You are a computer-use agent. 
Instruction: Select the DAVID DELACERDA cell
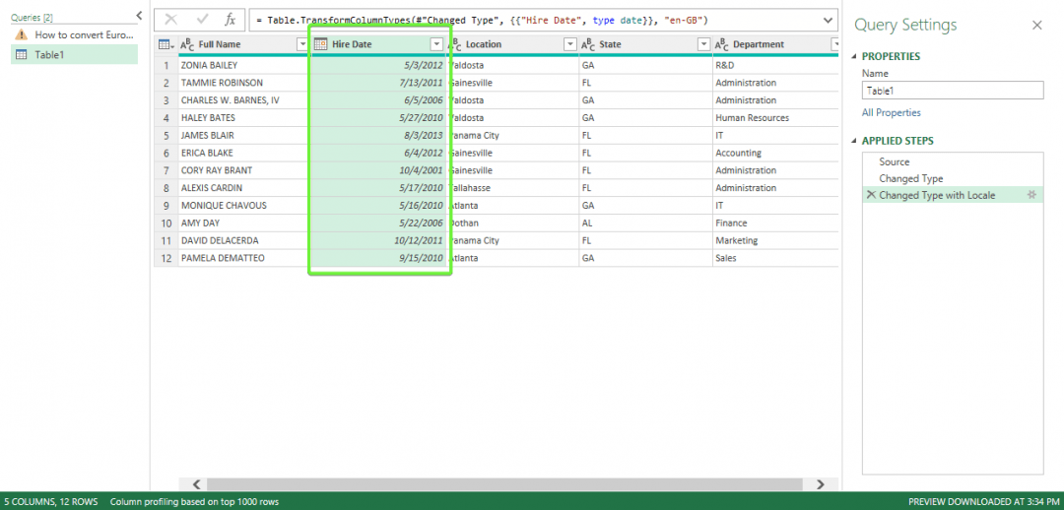(x=244, y=241)
